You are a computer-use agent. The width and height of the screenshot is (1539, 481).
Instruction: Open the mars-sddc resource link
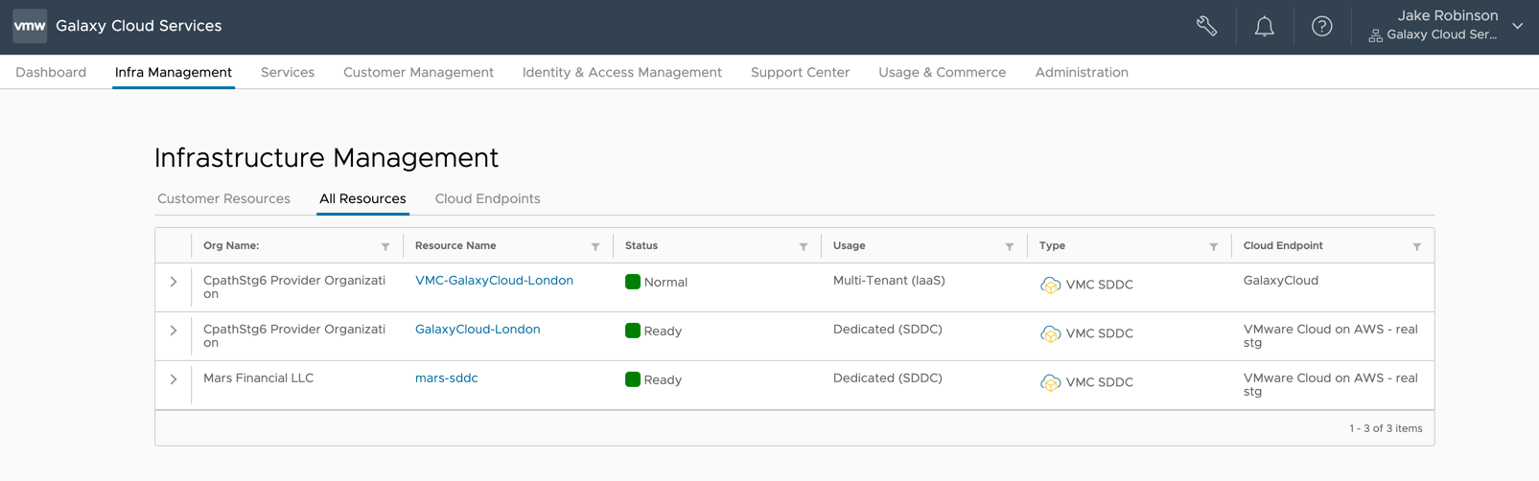click(x=446, y=378)
